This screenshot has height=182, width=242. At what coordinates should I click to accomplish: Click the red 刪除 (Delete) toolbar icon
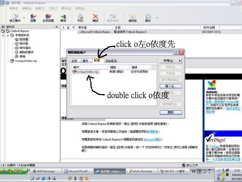point(95,17)
